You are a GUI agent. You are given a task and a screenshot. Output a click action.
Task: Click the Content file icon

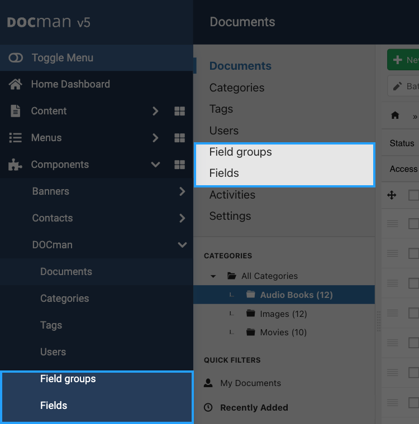tap(16, 111)
